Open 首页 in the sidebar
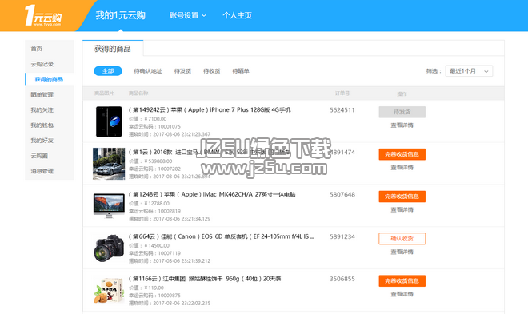Image resolution: width=528 pixels, height=314 pixels. [x=36, y=49]
